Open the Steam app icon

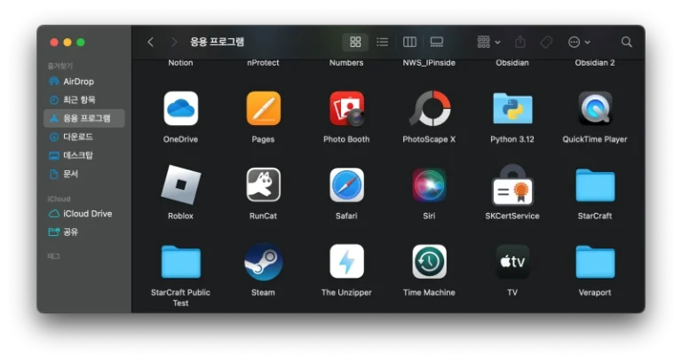(263, 262)
